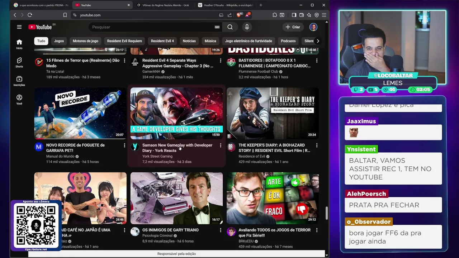The image size is (459, 258).
Task: Select Jogo eletrônico de furtividade chip
Action: [249, 41]
